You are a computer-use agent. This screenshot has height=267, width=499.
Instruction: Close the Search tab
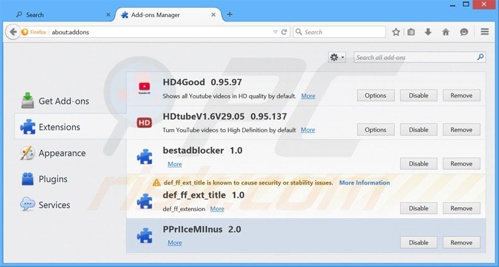click(x=108, y=14)
